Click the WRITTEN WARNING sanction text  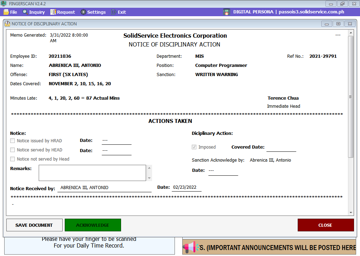point(216,74)
